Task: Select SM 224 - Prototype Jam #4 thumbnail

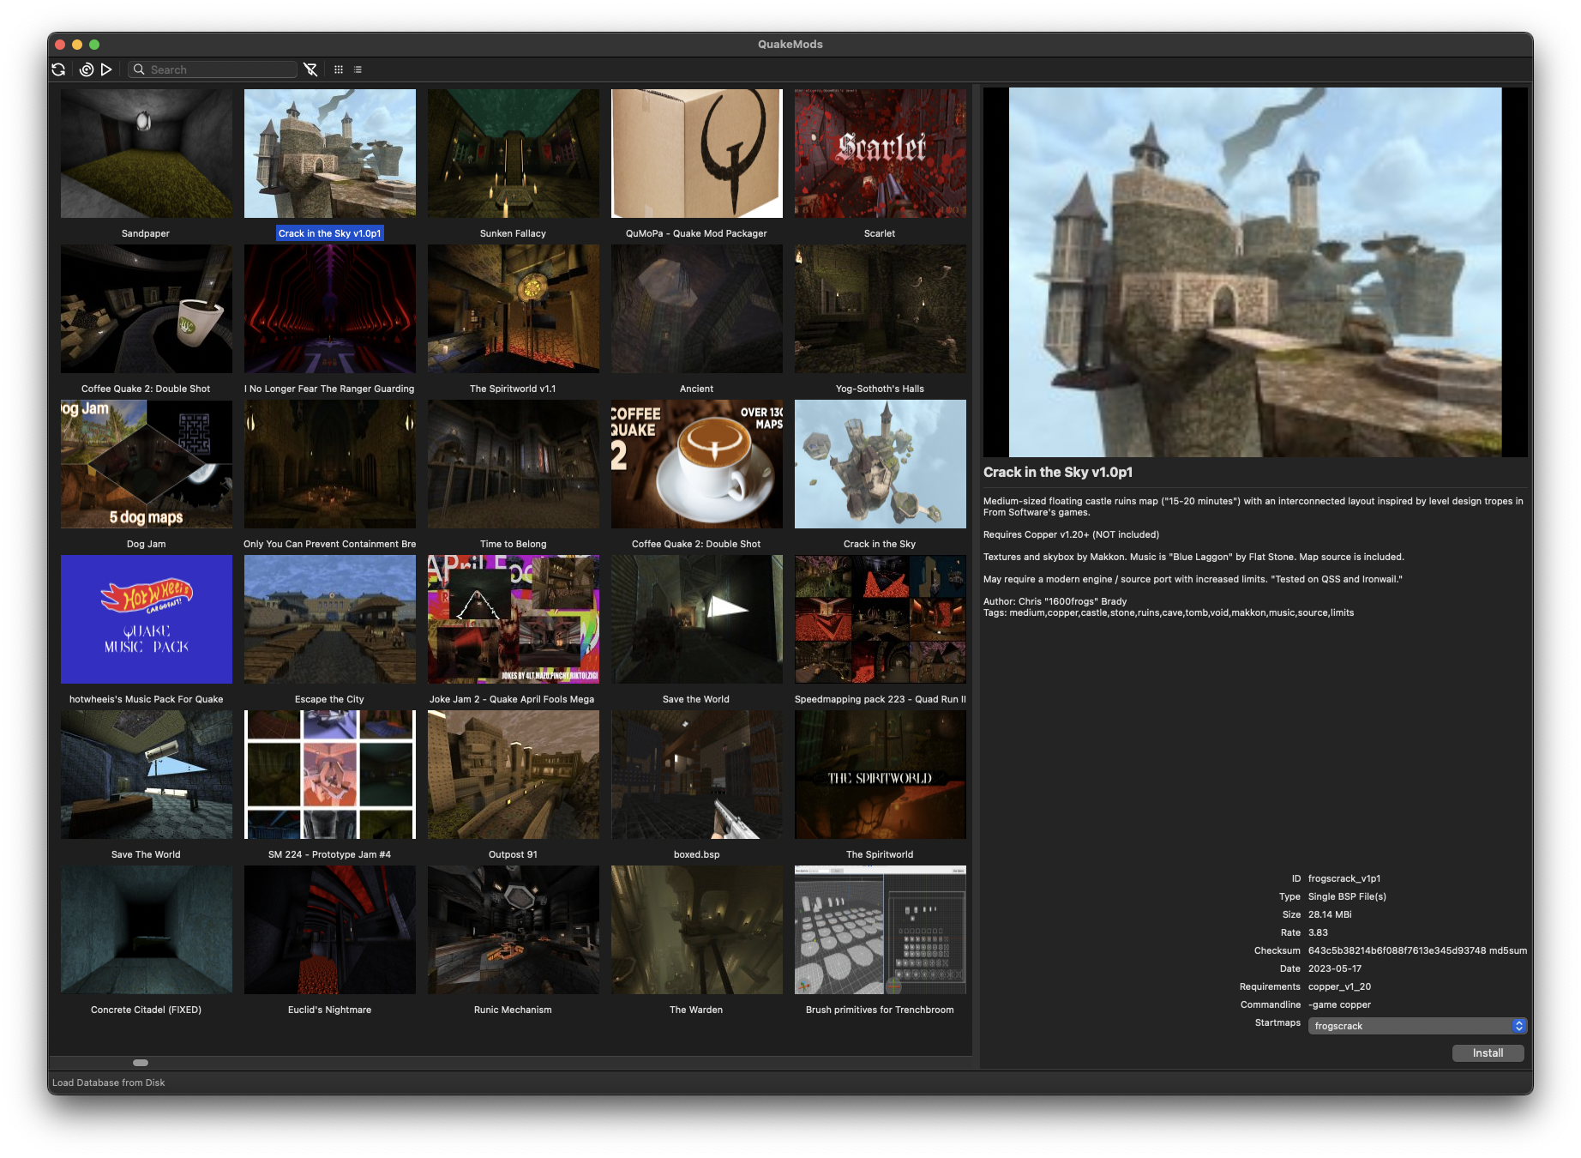Action: [329, 775]
